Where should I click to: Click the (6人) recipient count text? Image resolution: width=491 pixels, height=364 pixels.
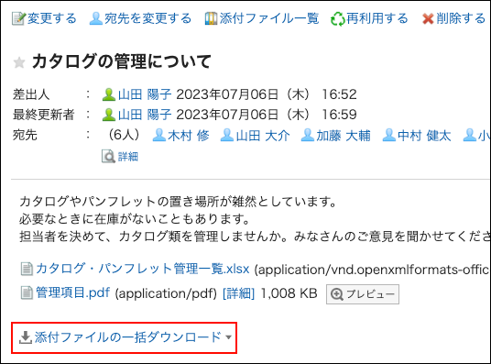click(x=124, y=135)
